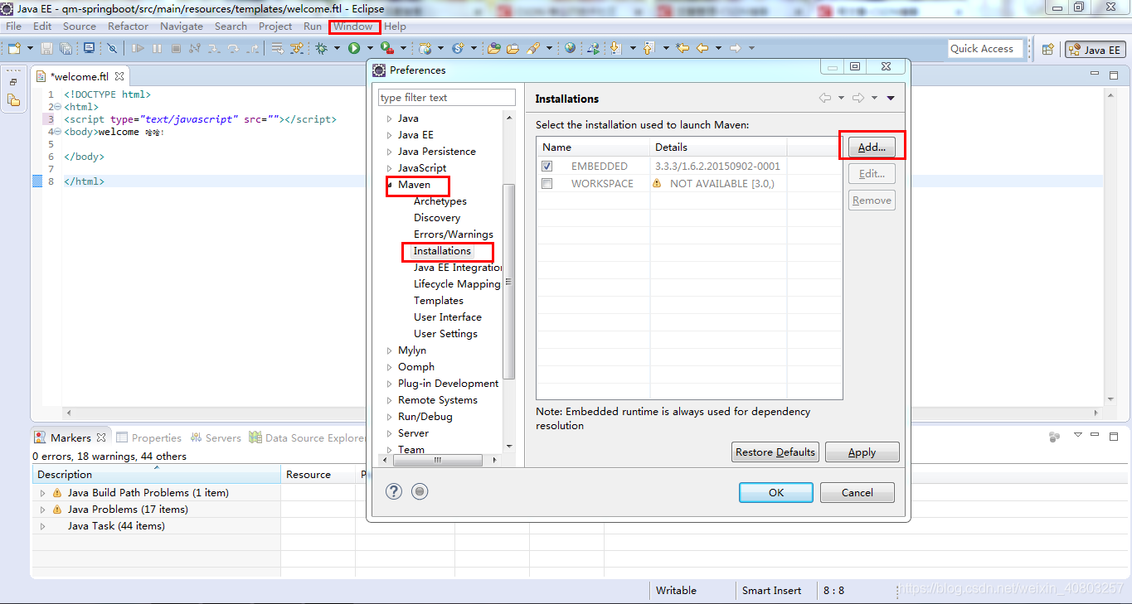Screen dimensions: 1132x604
Task: Open the Navigate menu
Action: [x=182, y=27]
